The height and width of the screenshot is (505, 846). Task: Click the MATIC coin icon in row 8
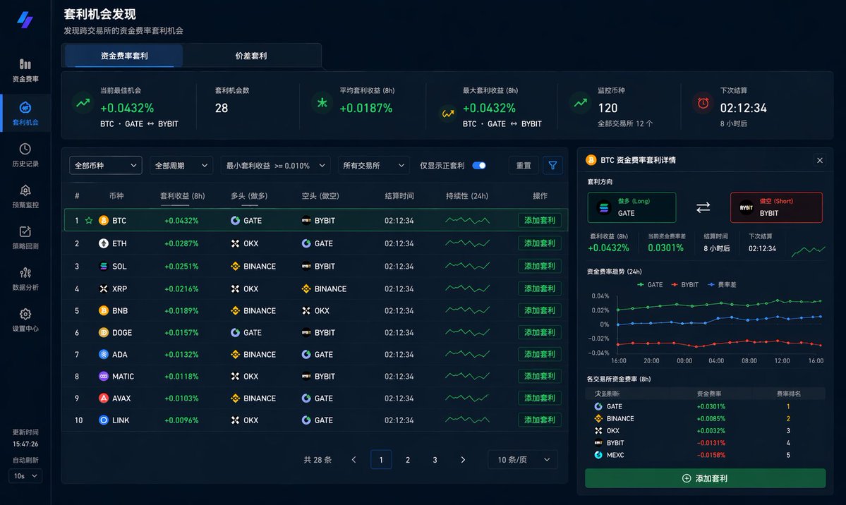[104, 376]
